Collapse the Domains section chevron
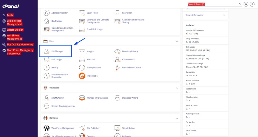 click(177, 118)
